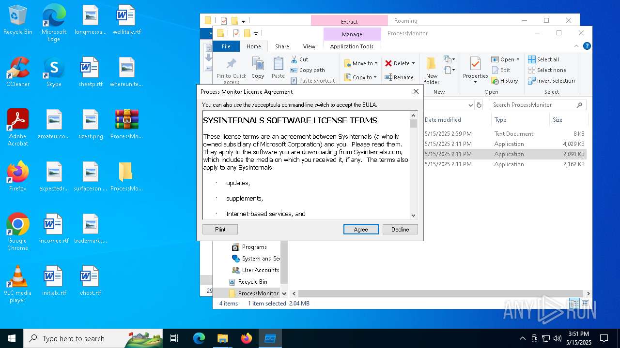Click the Windows Start button
Screen dimensions: 620x348
pyautogui.click(x=12, y=338)
